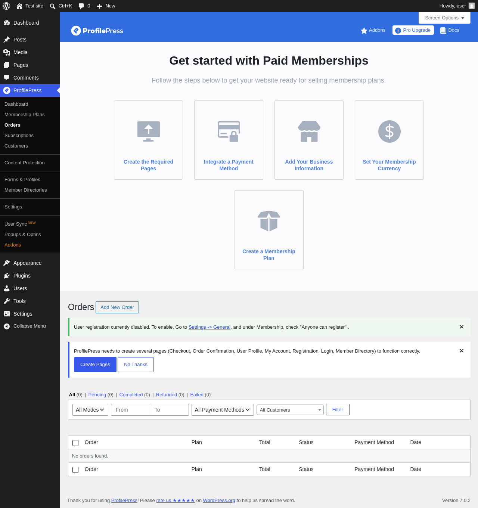Open the WordPress.org footer link
Screen dimensions: 478x508
click(x=219, y=501)
